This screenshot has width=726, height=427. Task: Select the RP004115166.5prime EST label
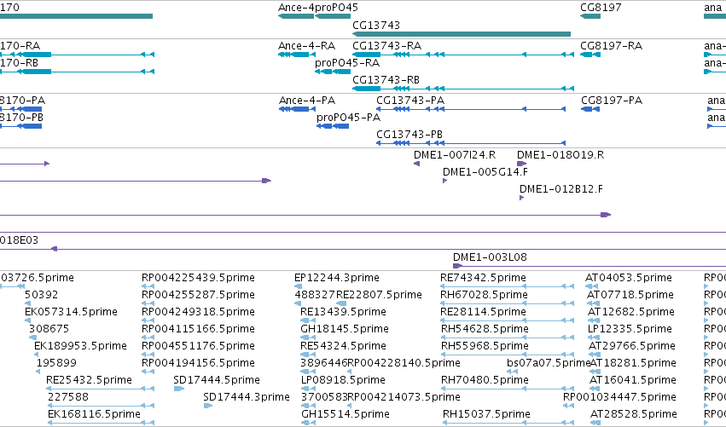tap(198, 329)
